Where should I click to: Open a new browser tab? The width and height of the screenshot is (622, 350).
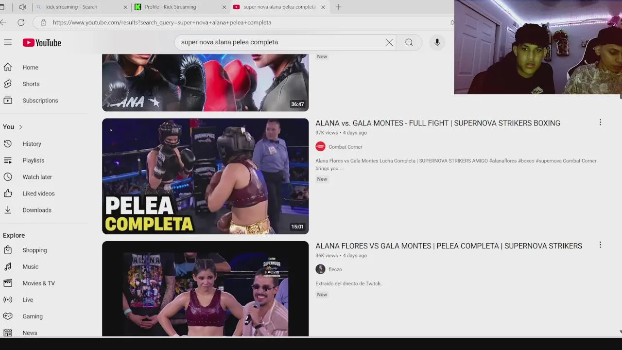pos(338,7)
